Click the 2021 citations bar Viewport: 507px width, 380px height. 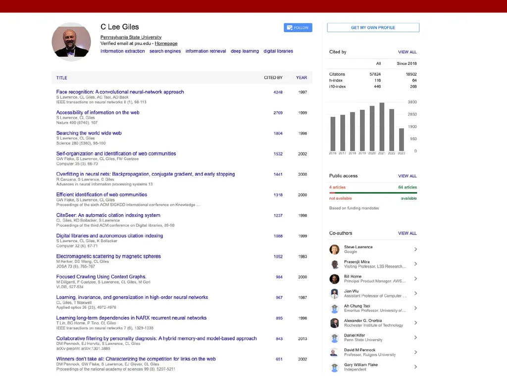pos(382,127)
